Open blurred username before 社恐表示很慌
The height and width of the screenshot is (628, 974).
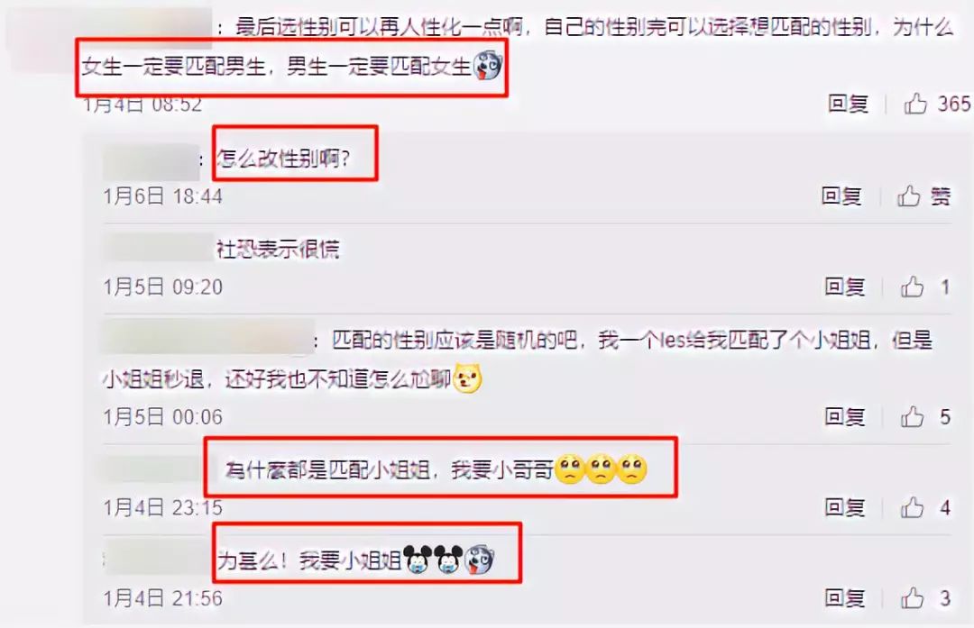pyautogui.click(x=159, y=248)
